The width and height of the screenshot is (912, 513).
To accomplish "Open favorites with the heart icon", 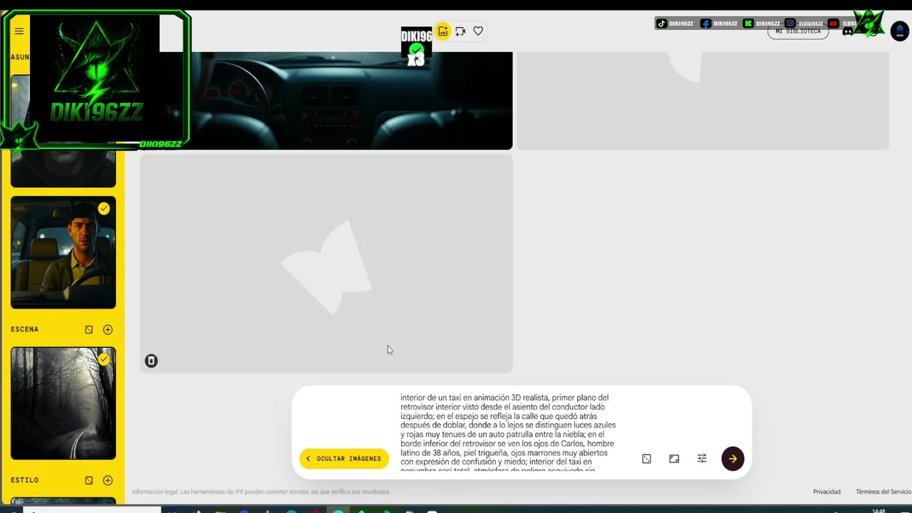I will (478, 31).
